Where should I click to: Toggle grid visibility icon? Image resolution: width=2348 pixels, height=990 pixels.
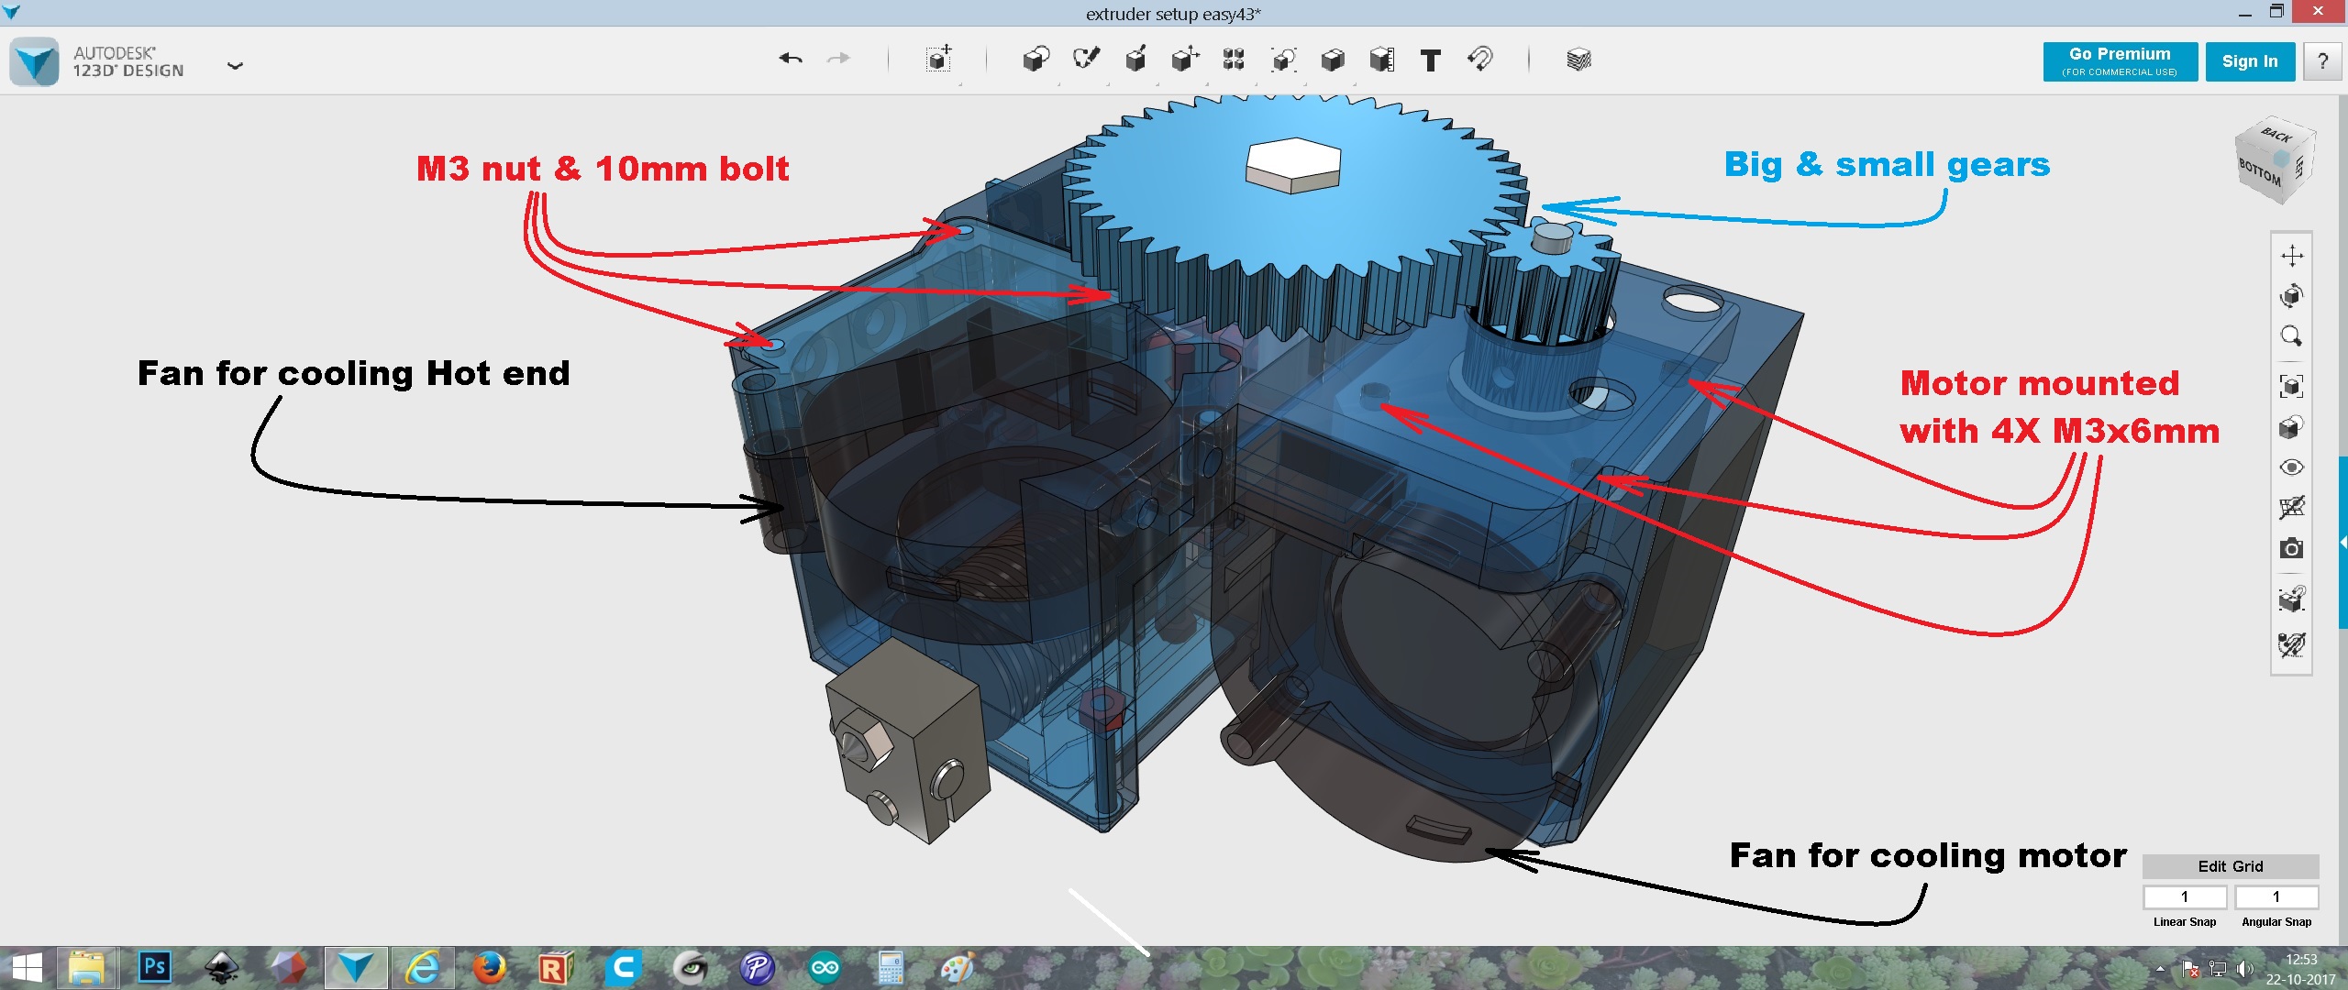(2291, 507)
